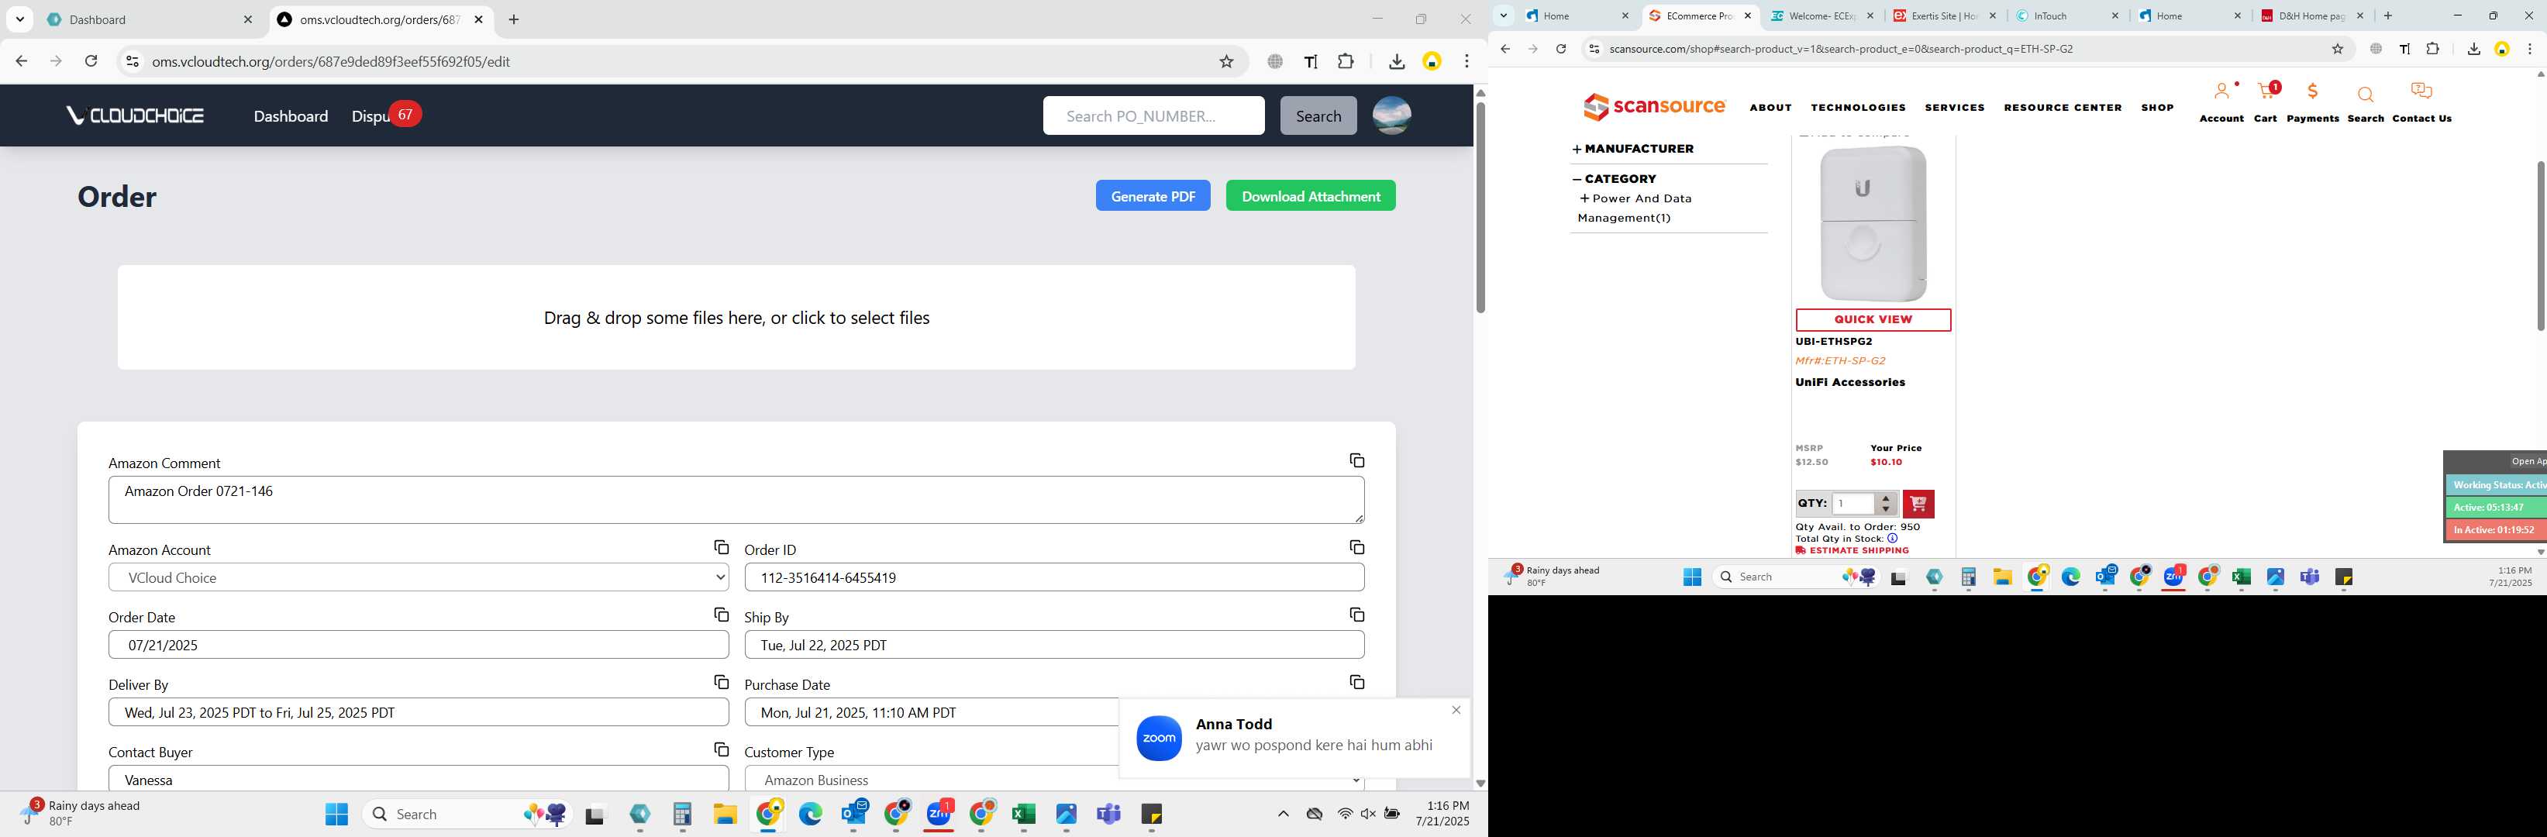Switch to the Exertis Site tab
The width and height of the screenshot is (2547, 837).
(x=1945, y=15)
